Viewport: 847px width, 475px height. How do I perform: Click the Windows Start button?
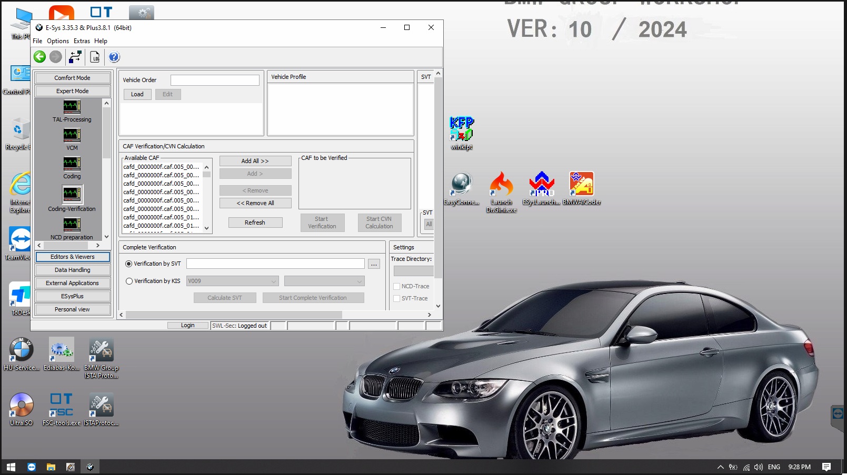tap(11, 467)
